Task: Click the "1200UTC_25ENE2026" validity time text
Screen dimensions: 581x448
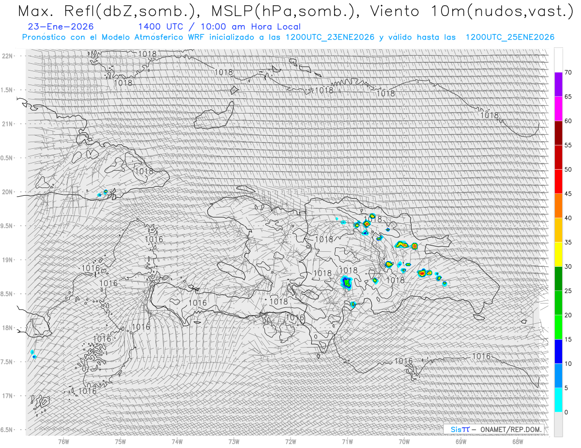Action: pyautogui.click(x=510, y=37)
